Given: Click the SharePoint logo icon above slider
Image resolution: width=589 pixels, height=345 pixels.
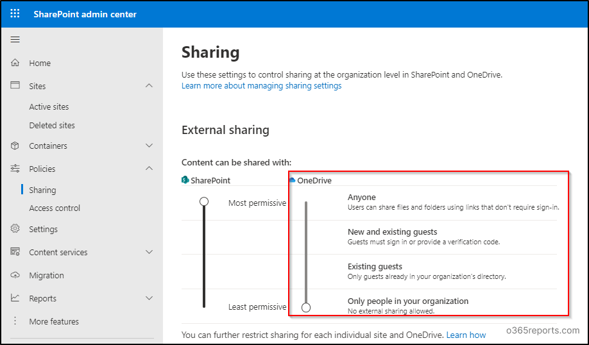Looking at the screenshot, I should (185, 180).
